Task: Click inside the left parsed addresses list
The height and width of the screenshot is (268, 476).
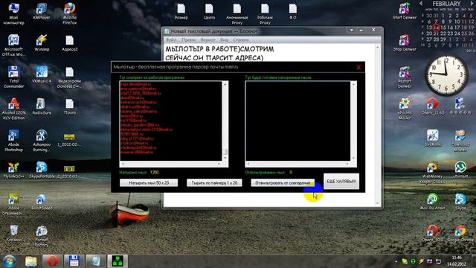Action: click(171, 121)
